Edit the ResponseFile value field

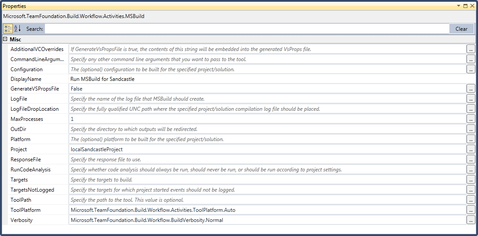point(267,159)
